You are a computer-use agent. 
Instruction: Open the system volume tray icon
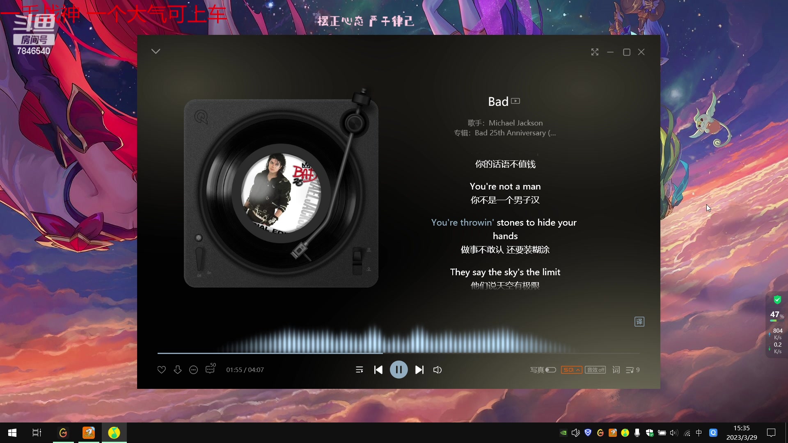[674, 433]
